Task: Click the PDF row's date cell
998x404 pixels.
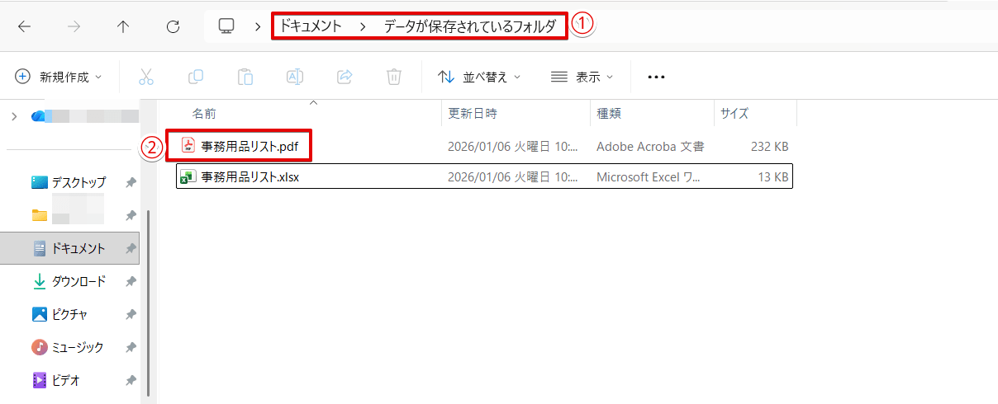Action: tap(512, 147)
